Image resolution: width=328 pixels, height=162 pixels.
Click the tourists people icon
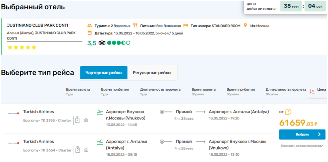coord(90,26)
